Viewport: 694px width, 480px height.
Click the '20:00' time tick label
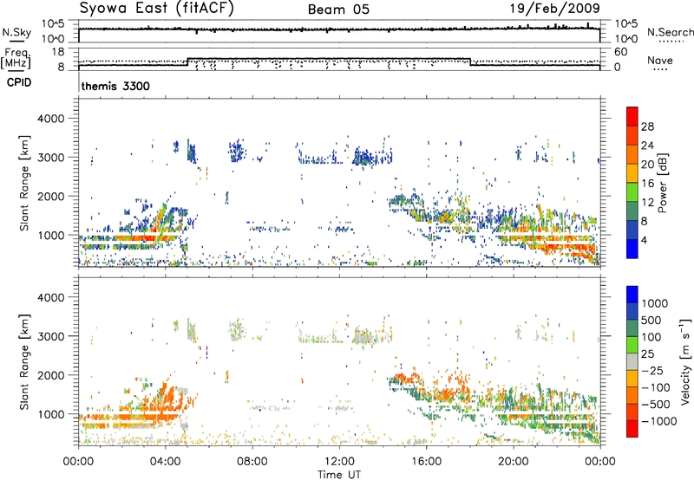(513, 462)
